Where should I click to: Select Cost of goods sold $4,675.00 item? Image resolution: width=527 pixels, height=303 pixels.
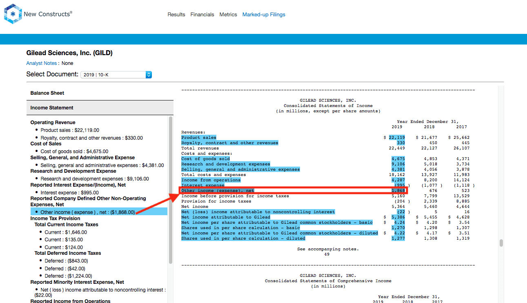(74, 151)
